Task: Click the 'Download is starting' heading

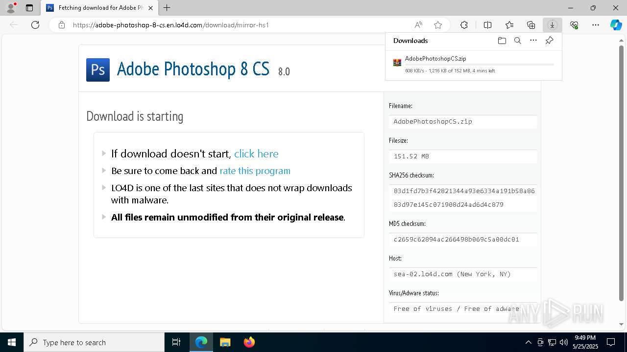Action: [x=135, y=116]
